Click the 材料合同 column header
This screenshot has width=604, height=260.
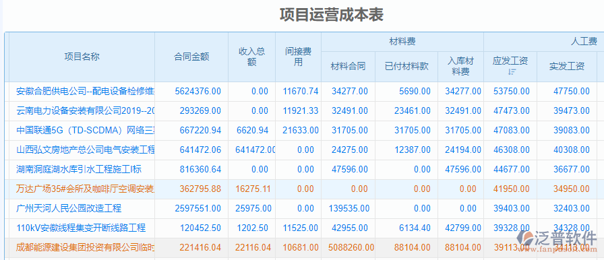(349, 66)
